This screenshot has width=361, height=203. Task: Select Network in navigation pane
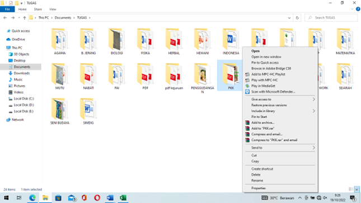point(18,120)
